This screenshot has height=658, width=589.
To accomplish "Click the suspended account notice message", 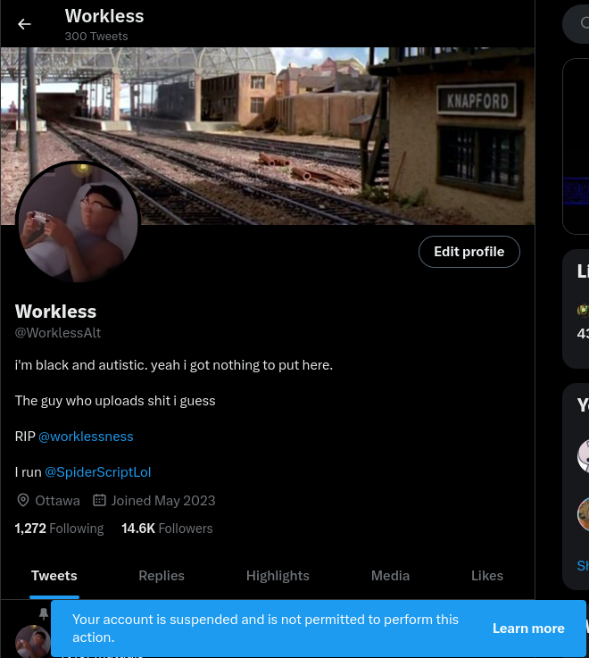I will coord(266,629).
